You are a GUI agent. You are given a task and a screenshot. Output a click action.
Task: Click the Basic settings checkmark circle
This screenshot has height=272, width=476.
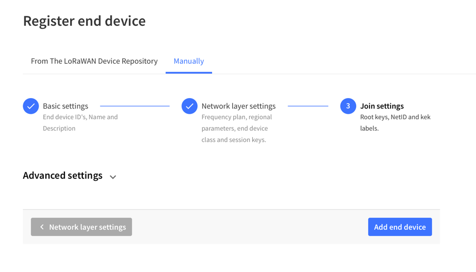[x=31, y=106]
